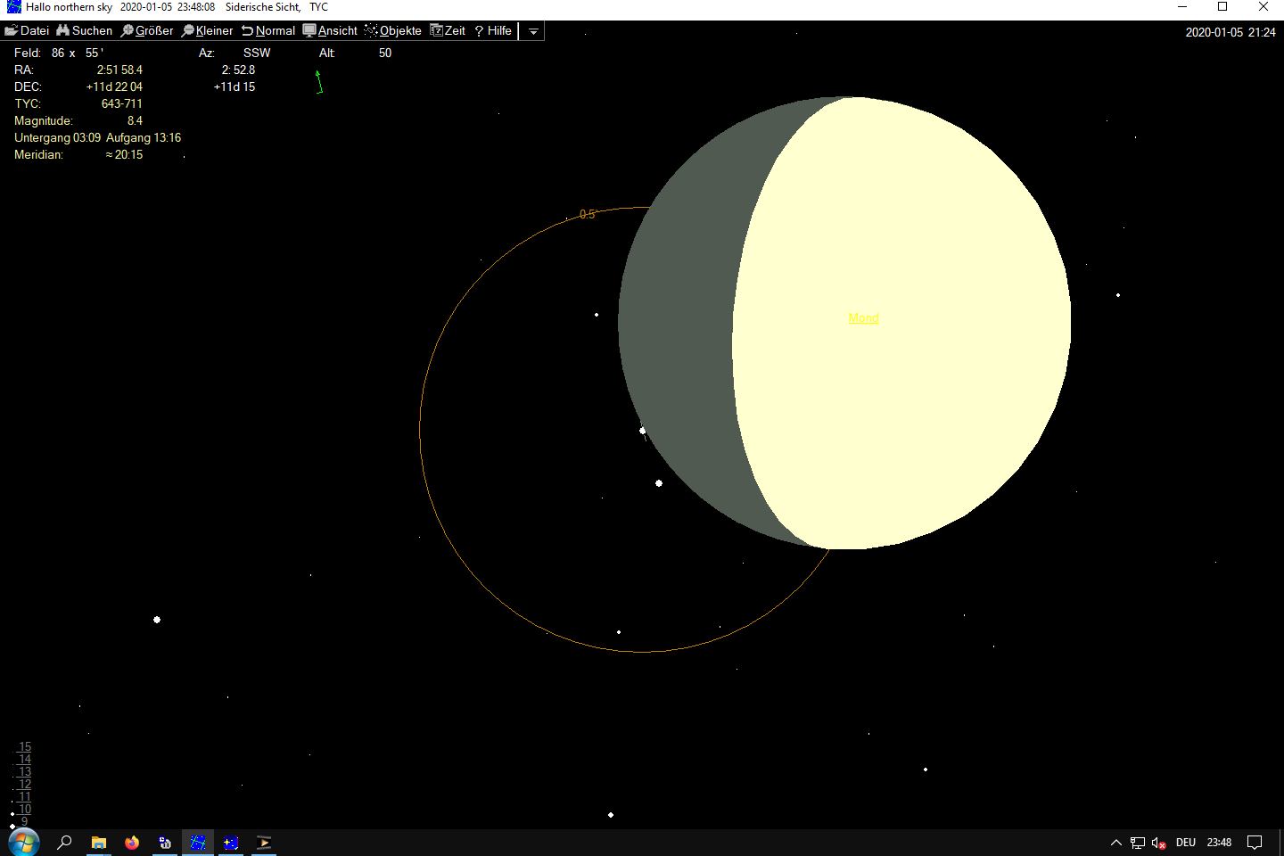Open the Objekte menu
1284x856 pixels.
[x=393, y=30]
